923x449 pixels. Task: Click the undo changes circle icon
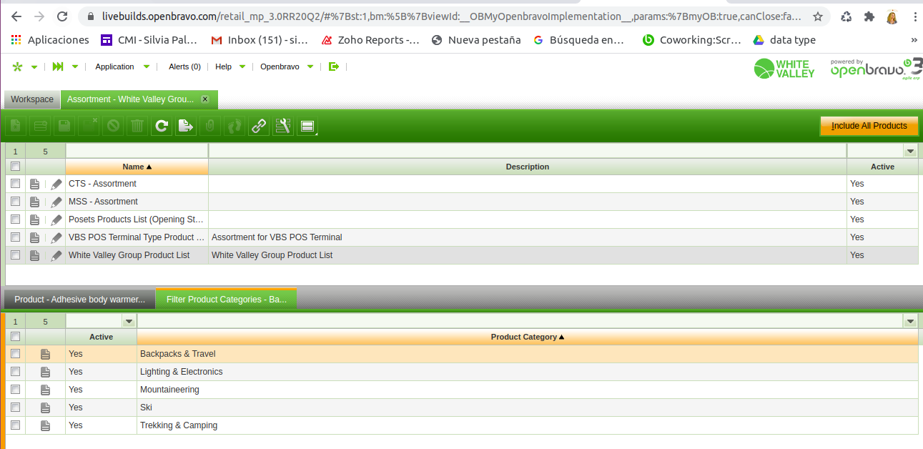(x=113, y=126)
